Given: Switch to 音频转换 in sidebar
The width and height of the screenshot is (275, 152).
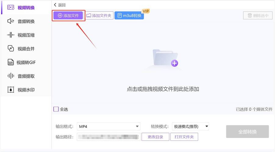Looking at the screenshot, I should click(26, 21).
